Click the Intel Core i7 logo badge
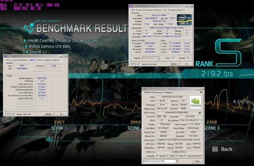The height and width of the screenshot is (166, 254). 184,20
